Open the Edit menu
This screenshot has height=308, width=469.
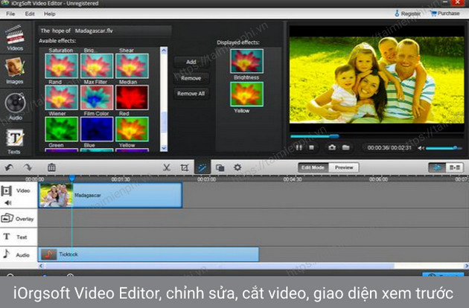point(30,13)
